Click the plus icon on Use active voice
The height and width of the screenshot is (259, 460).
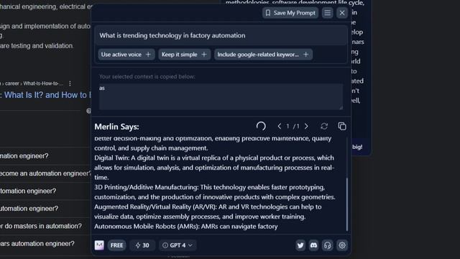(x=148, y=55)
